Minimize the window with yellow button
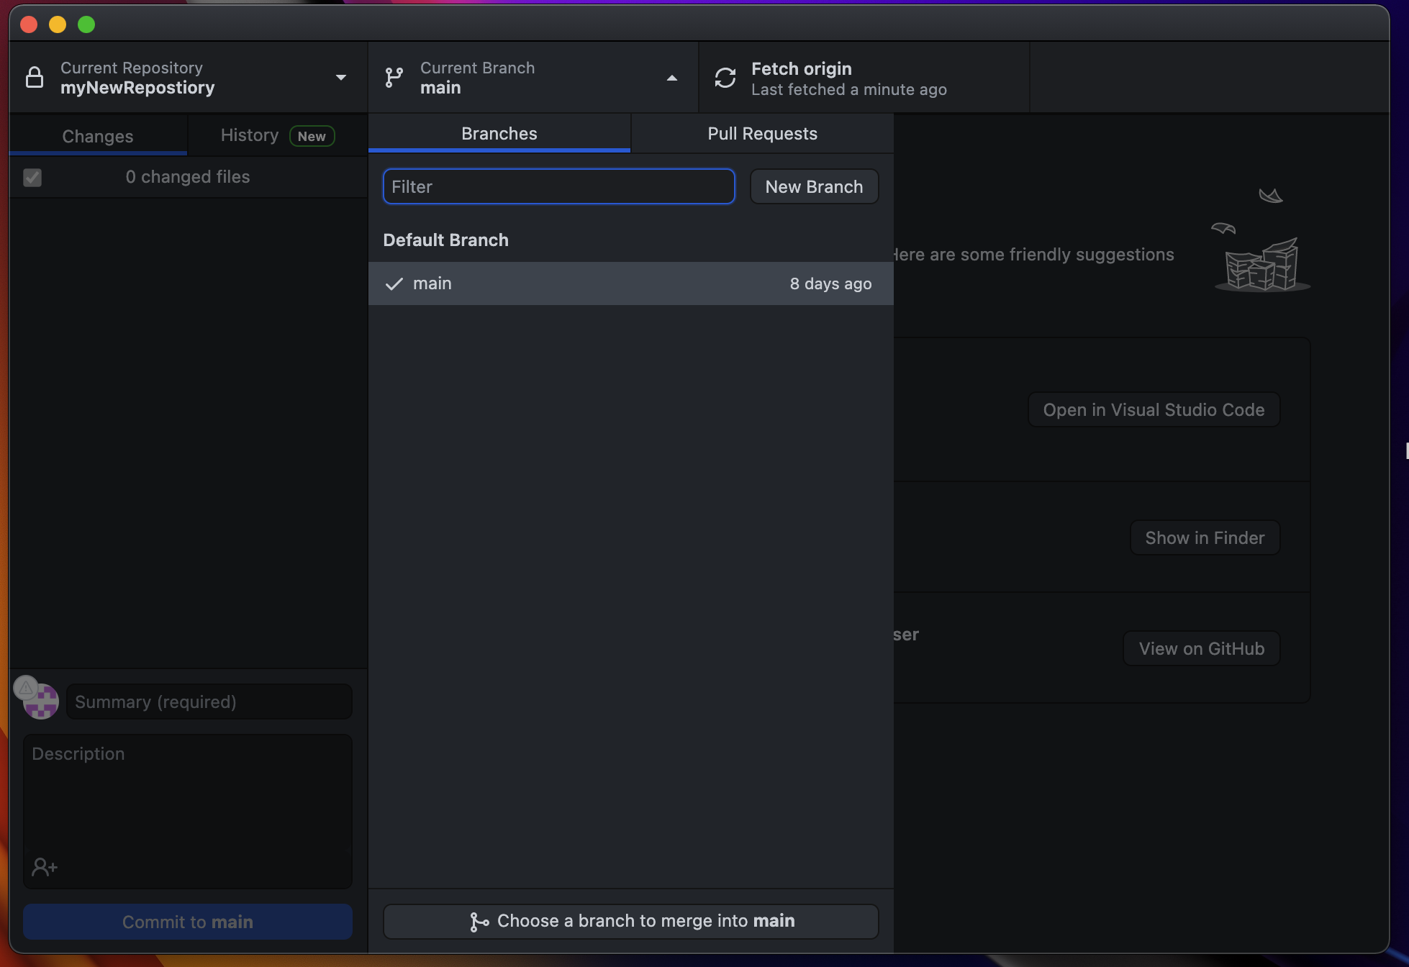Viewport: 1409px width, 967px height. 58,24
